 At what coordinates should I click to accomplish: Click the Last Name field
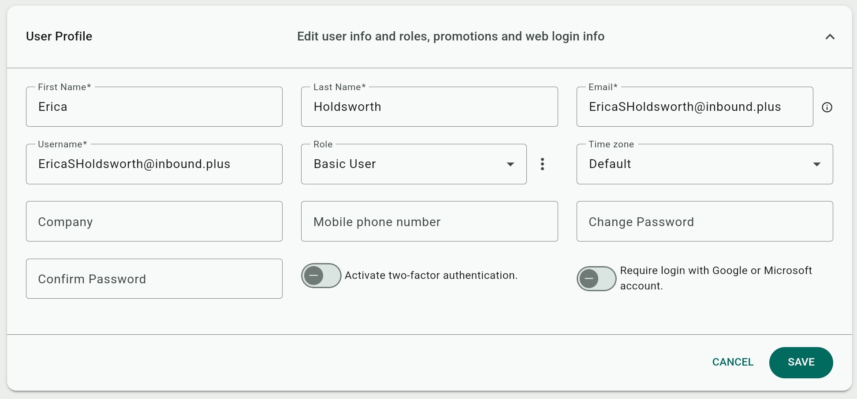point(429,107)
